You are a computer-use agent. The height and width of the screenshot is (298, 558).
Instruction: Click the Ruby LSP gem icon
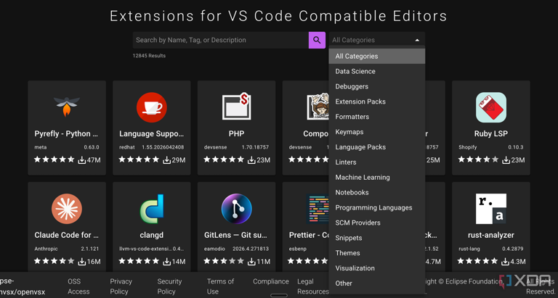click(x=490, y=107)
